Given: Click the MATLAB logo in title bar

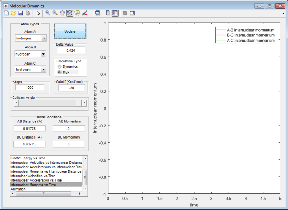Looking at the screenshot, I should pyautogui.click(x=5, y=6).
